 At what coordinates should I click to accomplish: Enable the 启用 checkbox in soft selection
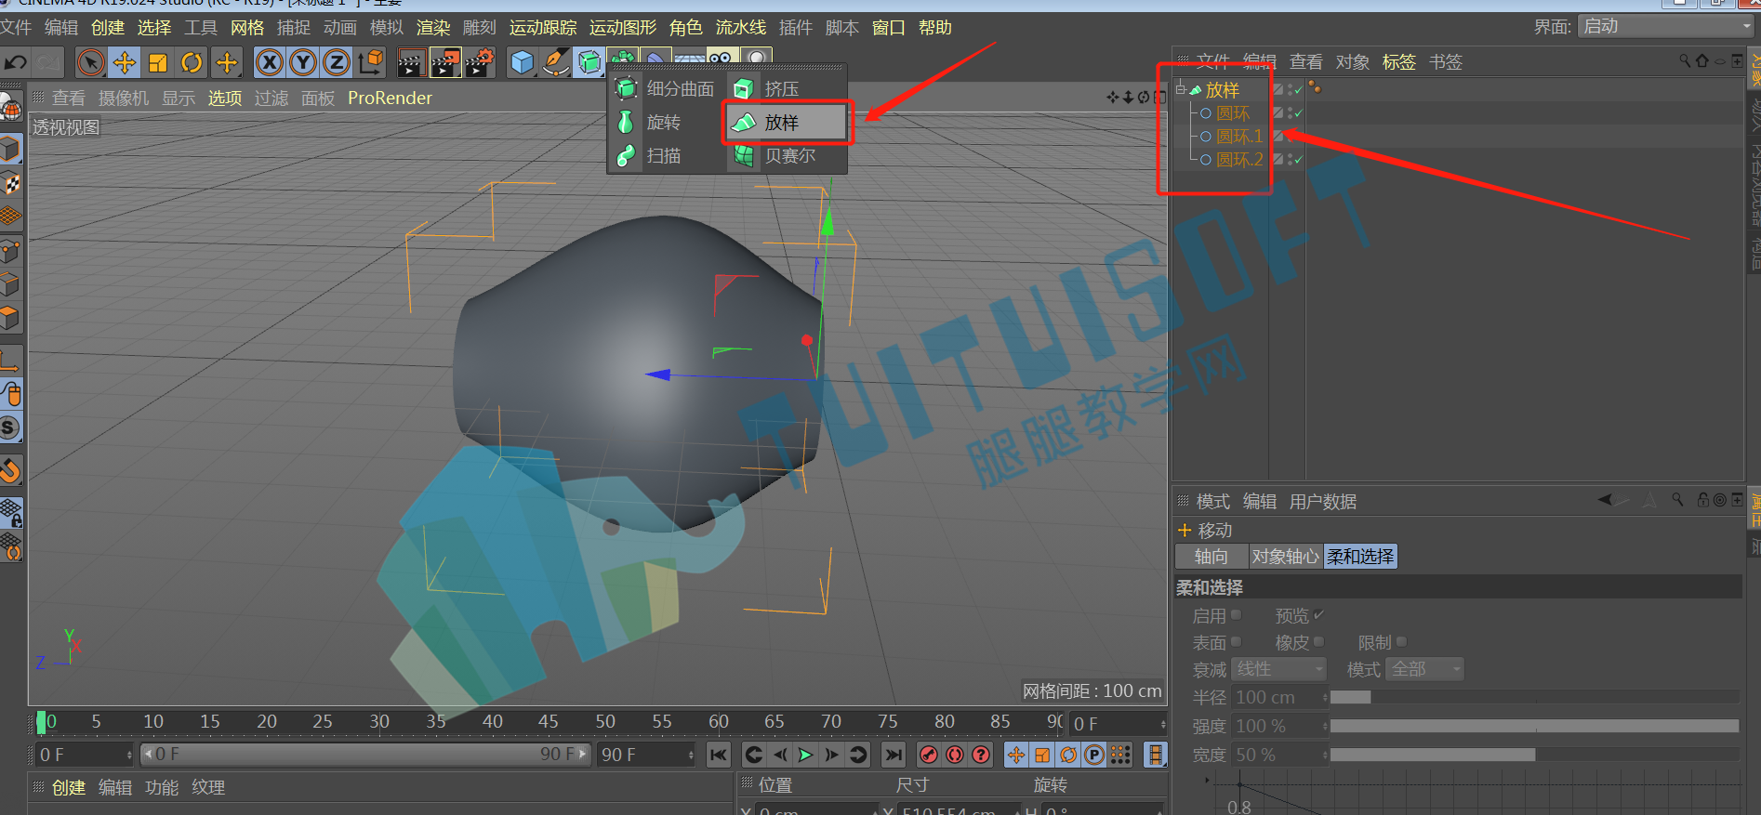pos(1237,615)
